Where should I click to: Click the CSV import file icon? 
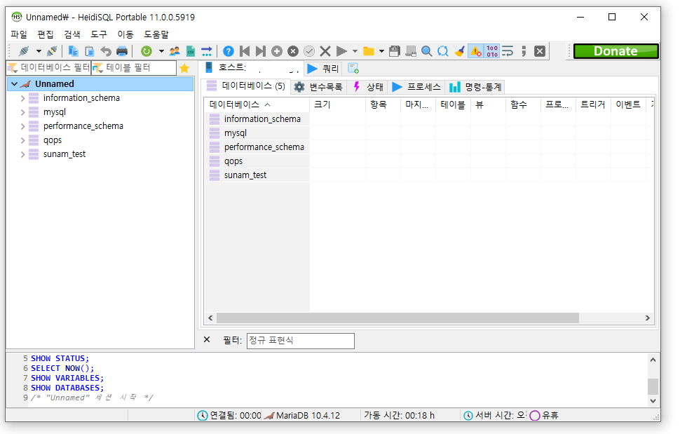pos(191,51)
